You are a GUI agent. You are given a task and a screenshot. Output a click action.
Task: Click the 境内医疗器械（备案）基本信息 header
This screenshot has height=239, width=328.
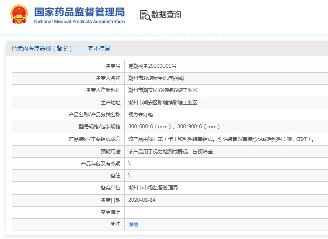[64, 49]
